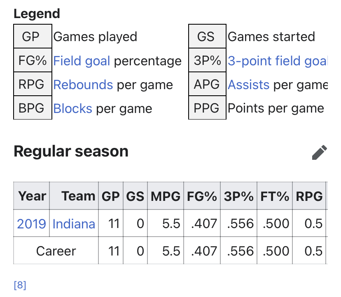Screen dimensions: 341x297
Task: Click the GS column header in stats table
Action: tap(135, 196)
